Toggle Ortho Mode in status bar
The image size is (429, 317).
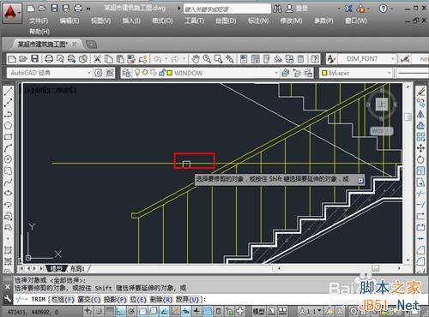120,311
